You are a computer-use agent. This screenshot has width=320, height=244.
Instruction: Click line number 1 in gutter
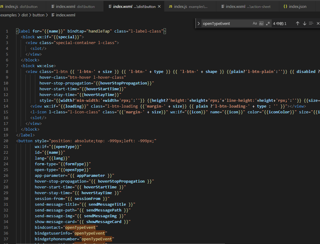7,31
